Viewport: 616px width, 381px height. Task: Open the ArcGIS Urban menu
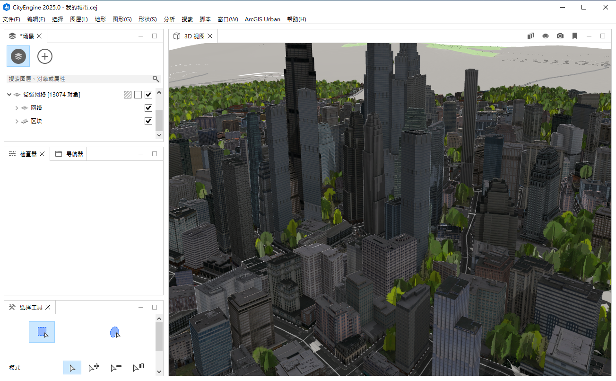pyautogui.click(x=262, y=19)
